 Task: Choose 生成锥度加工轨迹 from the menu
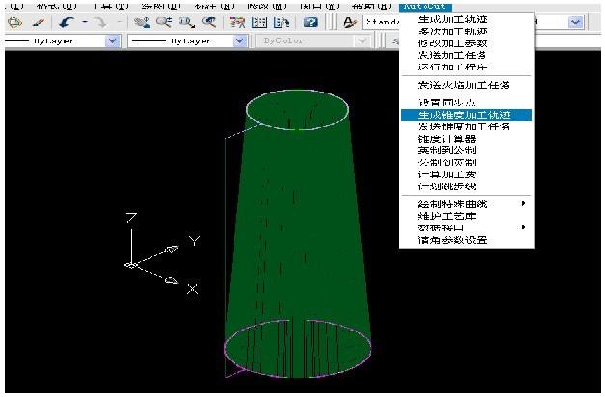point(461,115)
